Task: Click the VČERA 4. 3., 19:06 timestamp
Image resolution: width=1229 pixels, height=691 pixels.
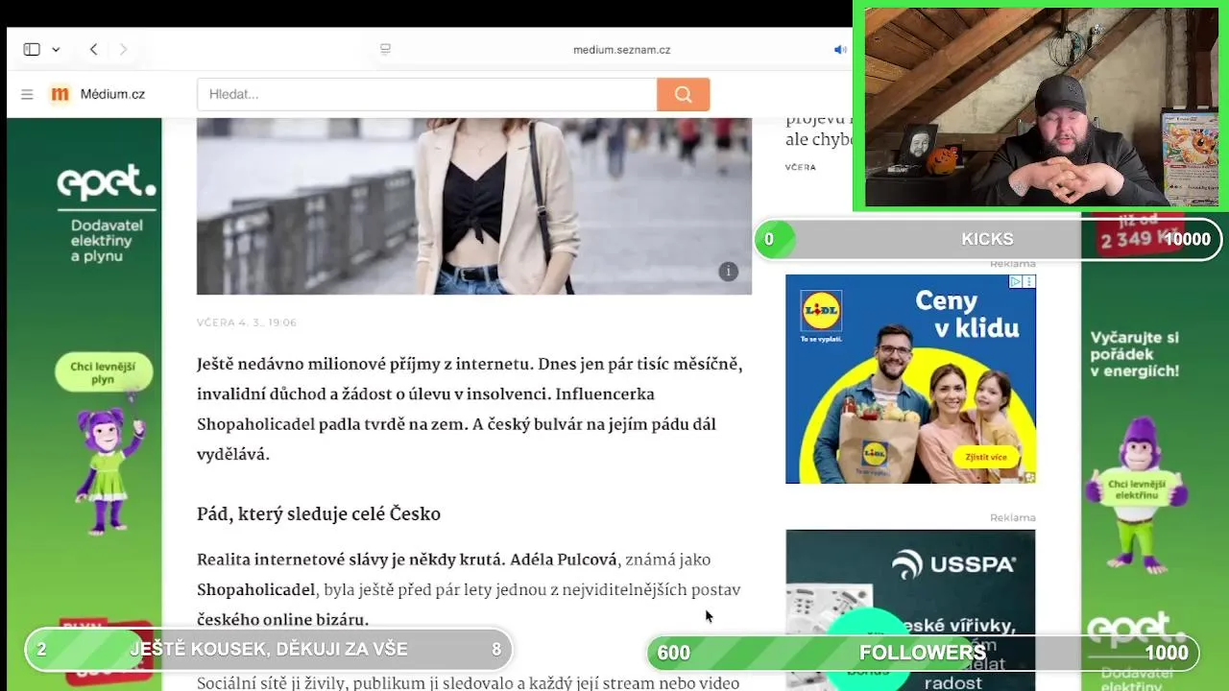Action: tap(247, 322)
